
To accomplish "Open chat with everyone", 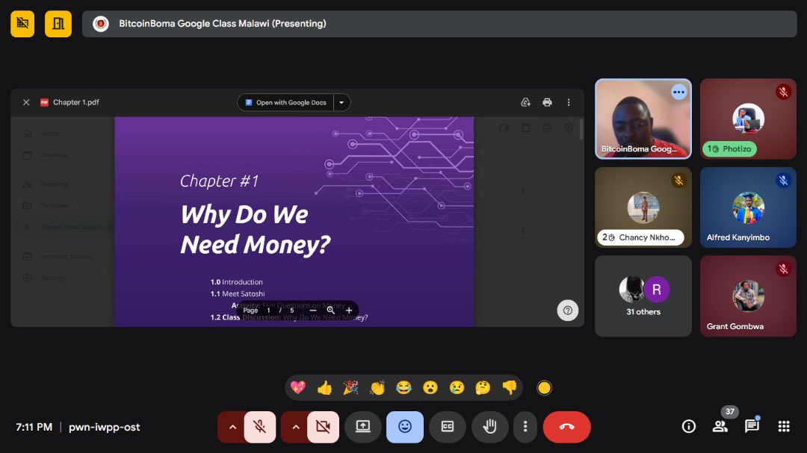I will coord(752,426).
